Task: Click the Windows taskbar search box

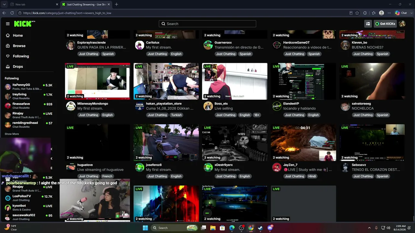Action: [x=175, y=228]
